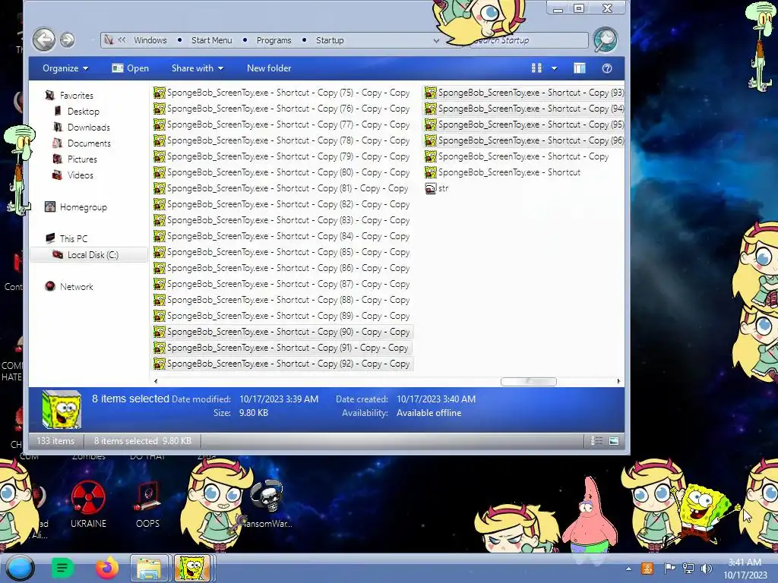Select shortcut Copy (78) - Copy - Copy

pos(281,140)
